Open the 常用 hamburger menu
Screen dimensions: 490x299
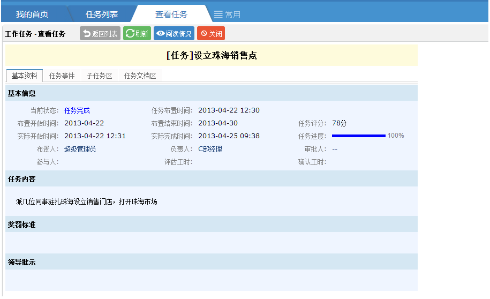point(227,14)
